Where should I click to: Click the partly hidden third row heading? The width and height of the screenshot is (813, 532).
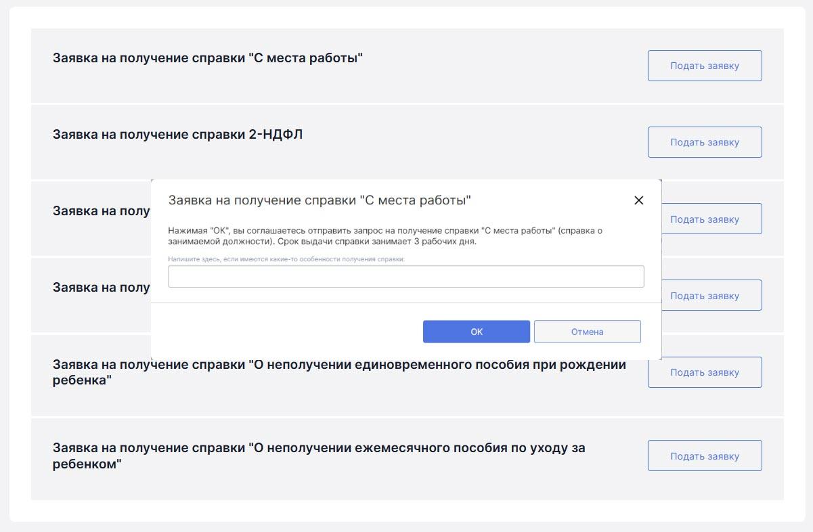101,211
